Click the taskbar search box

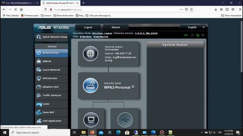[39, 133]
